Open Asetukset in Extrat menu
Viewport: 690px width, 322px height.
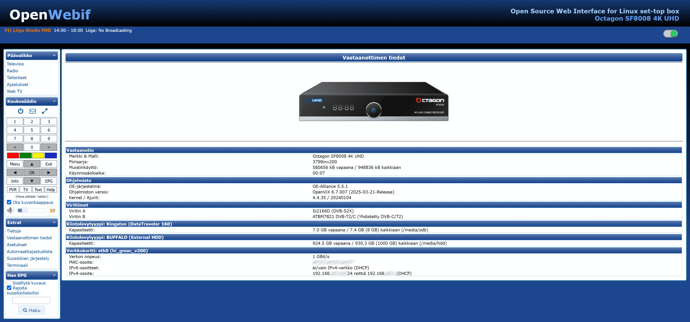click(x=17, y=245)
